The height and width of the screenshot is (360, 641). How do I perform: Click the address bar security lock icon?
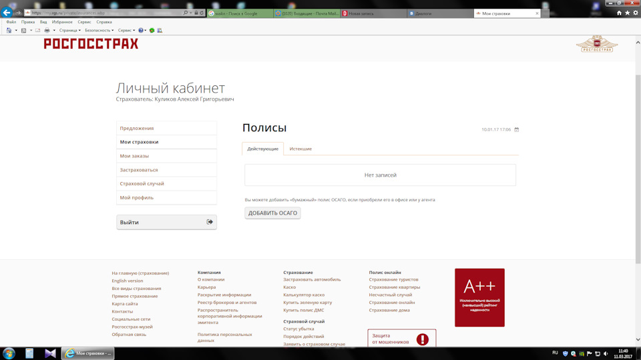(x=196, y=13)
